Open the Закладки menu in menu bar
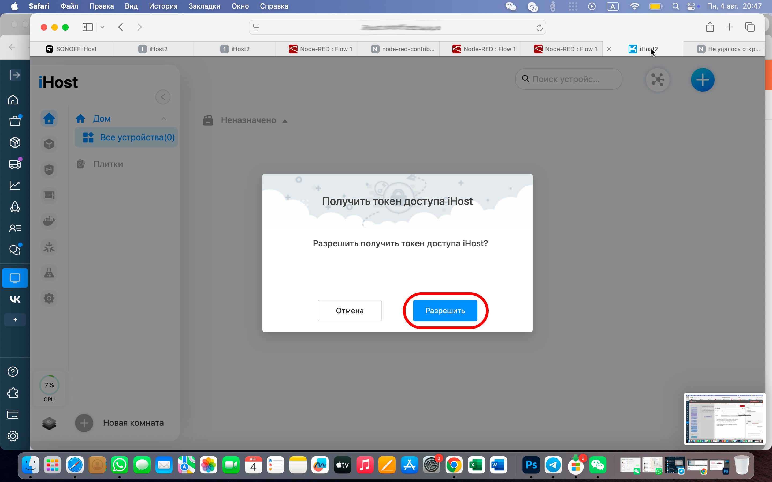The image size is (772, 482). tap(204, 6)
